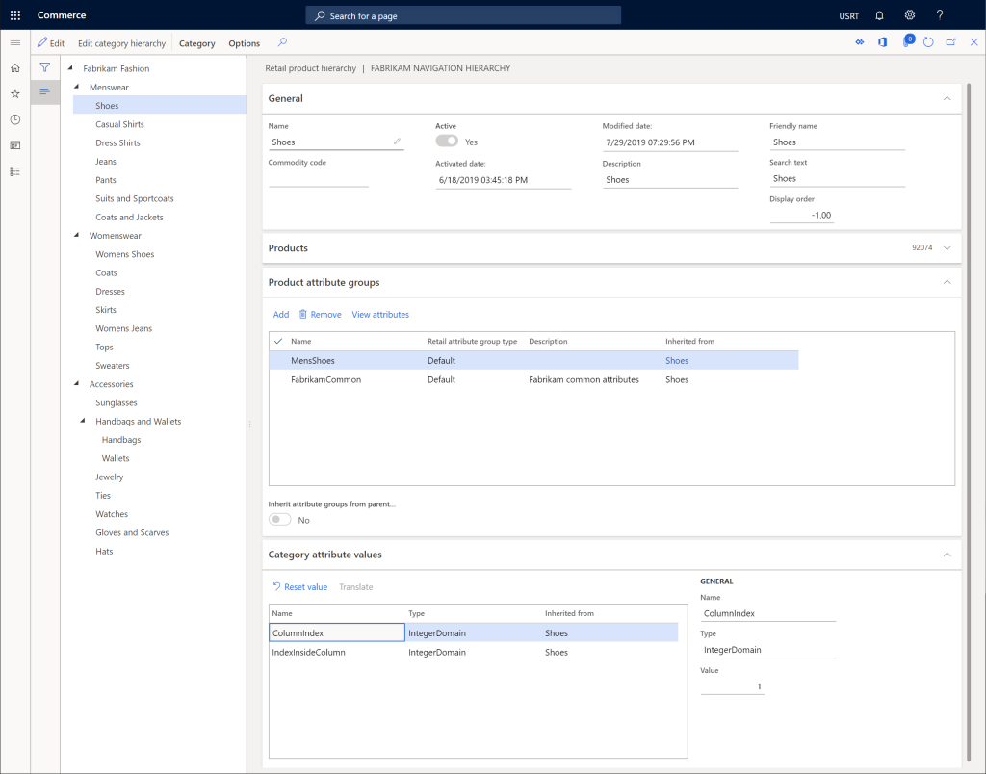Open the app launcher waffle icon
986x774 pixels.
point(15,15)
